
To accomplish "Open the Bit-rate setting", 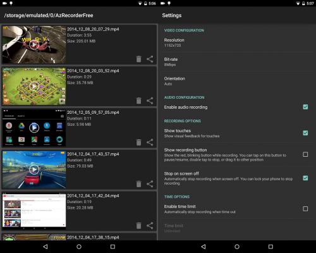I will (237, 62).
